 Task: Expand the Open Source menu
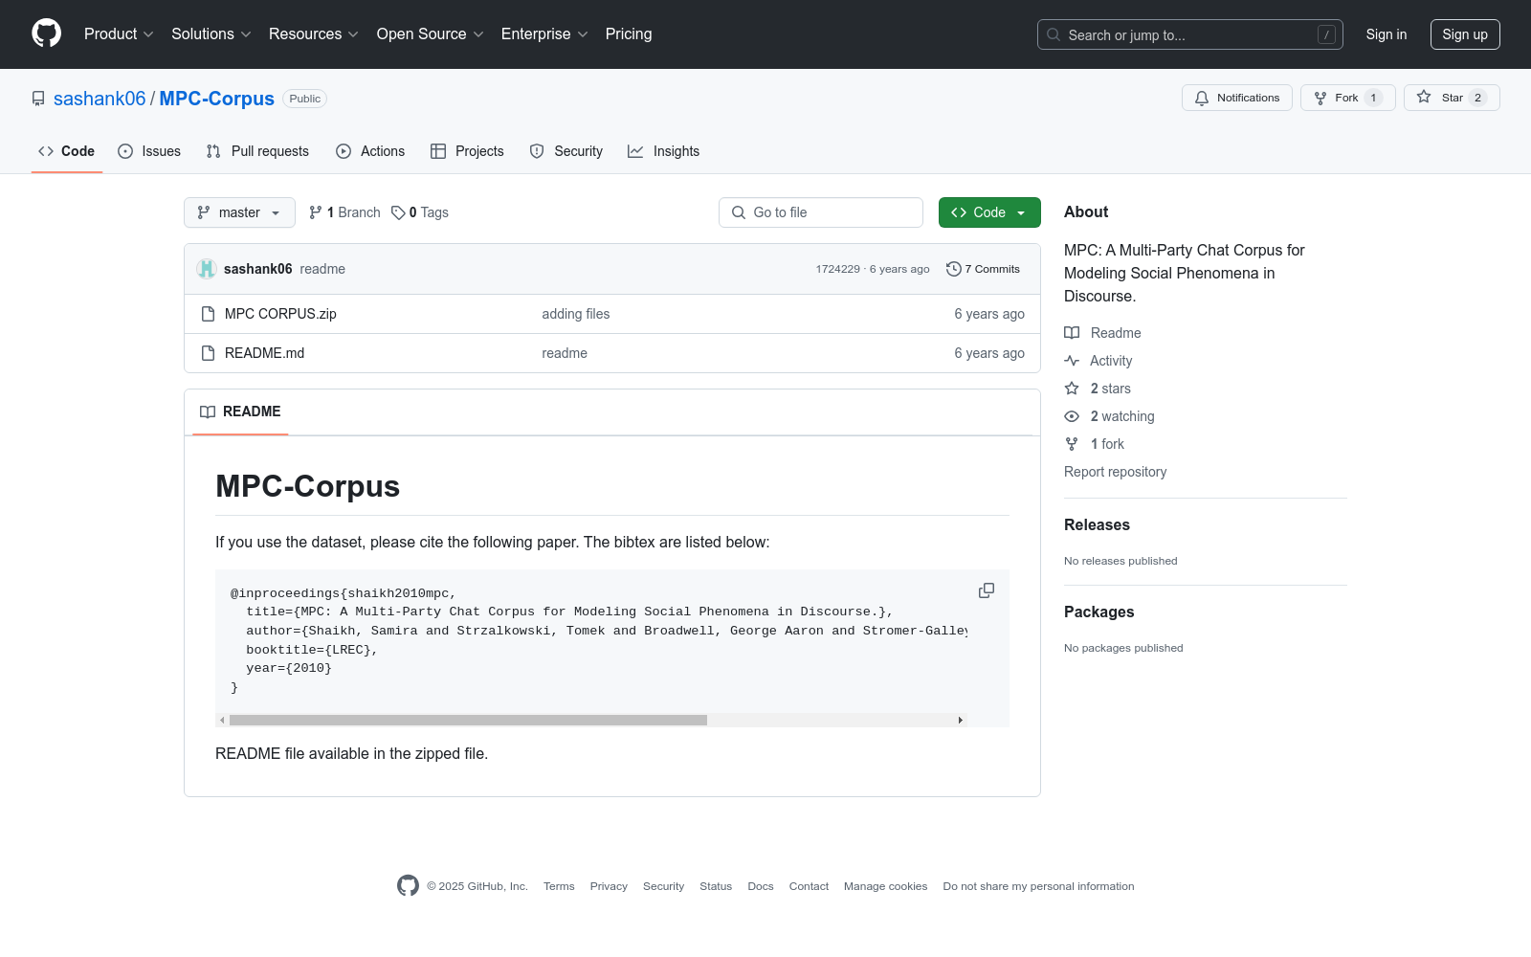431,34
